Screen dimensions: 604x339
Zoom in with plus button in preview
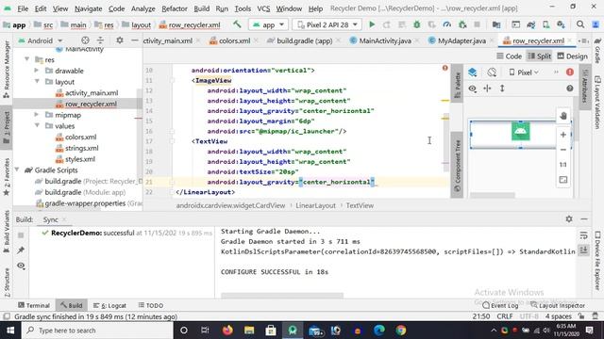563,135
